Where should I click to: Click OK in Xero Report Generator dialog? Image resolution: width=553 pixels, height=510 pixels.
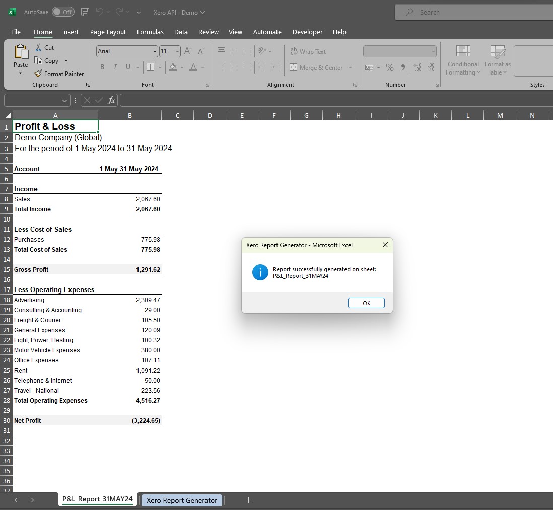[x=366, y=303]
